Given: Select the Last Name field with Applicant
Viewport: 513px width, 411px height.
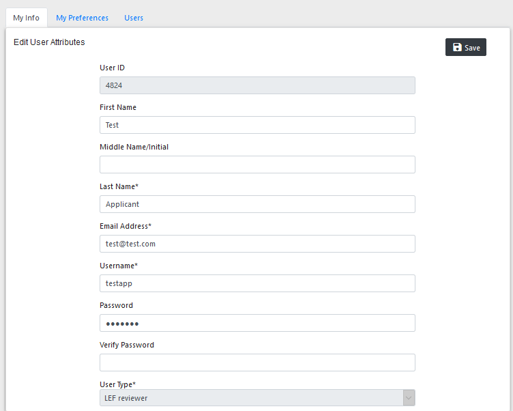Looking at the screenshot, I should [x=257, y=204].
